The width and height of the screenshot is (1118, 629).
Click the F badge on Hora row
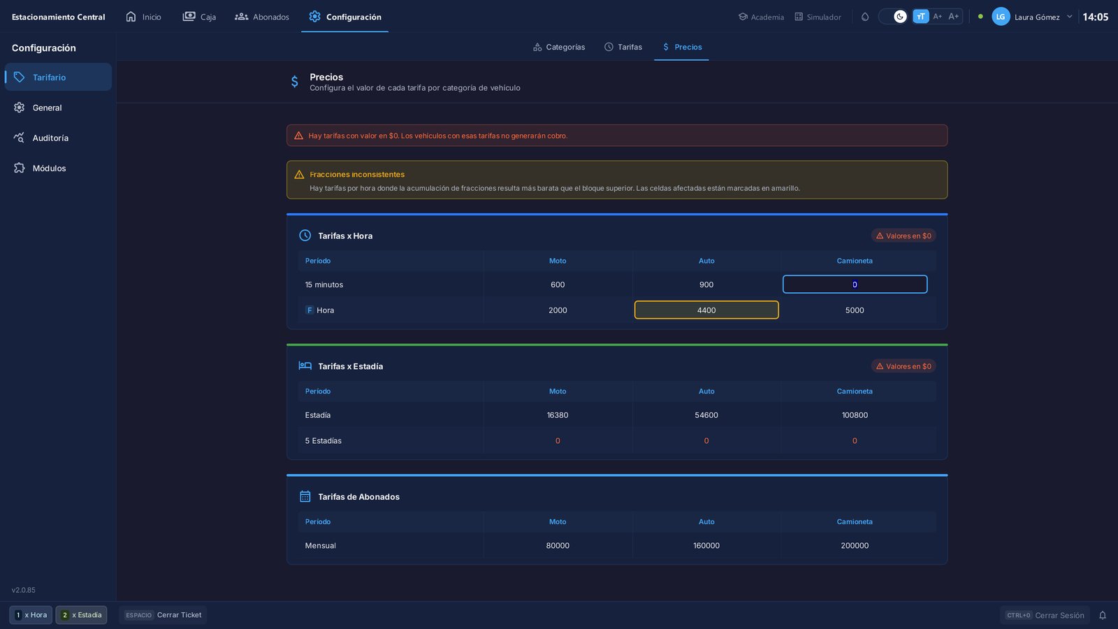point(310,310)
